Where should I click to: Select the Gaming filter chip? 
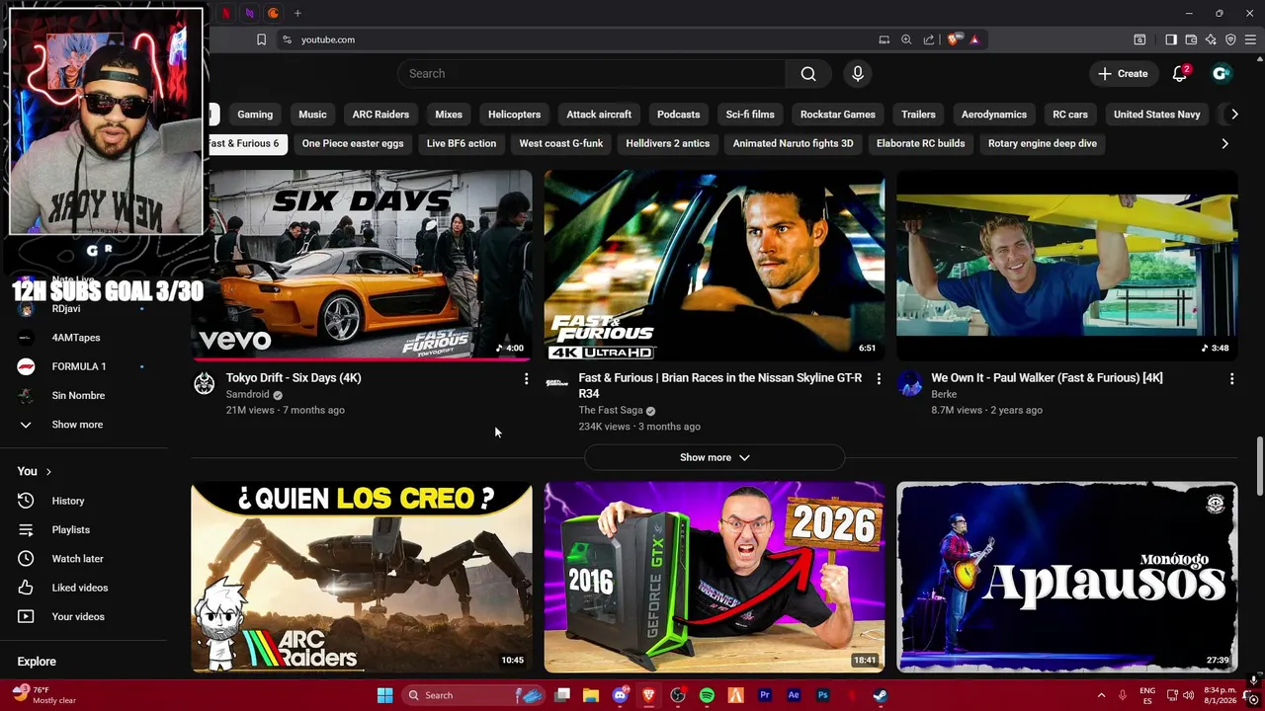[254, 115]
